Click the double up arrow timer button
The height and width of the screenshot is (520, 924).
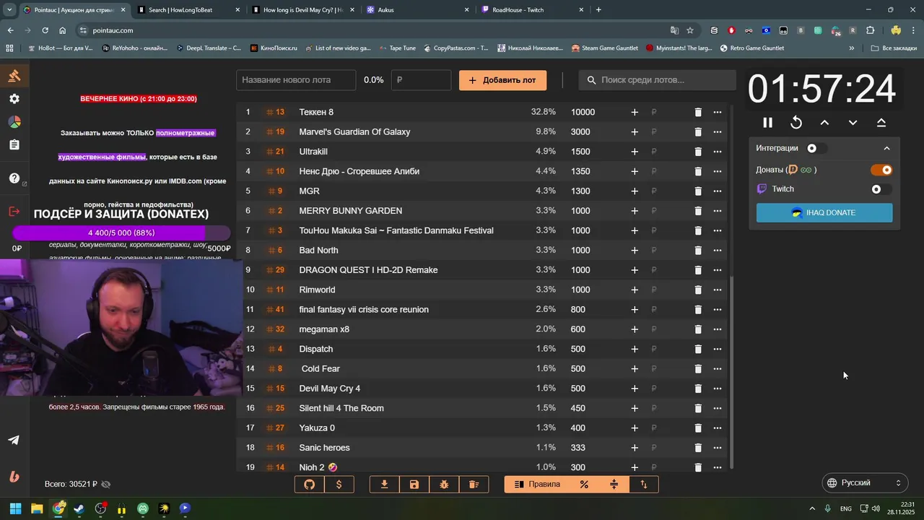tap(881, 123)
